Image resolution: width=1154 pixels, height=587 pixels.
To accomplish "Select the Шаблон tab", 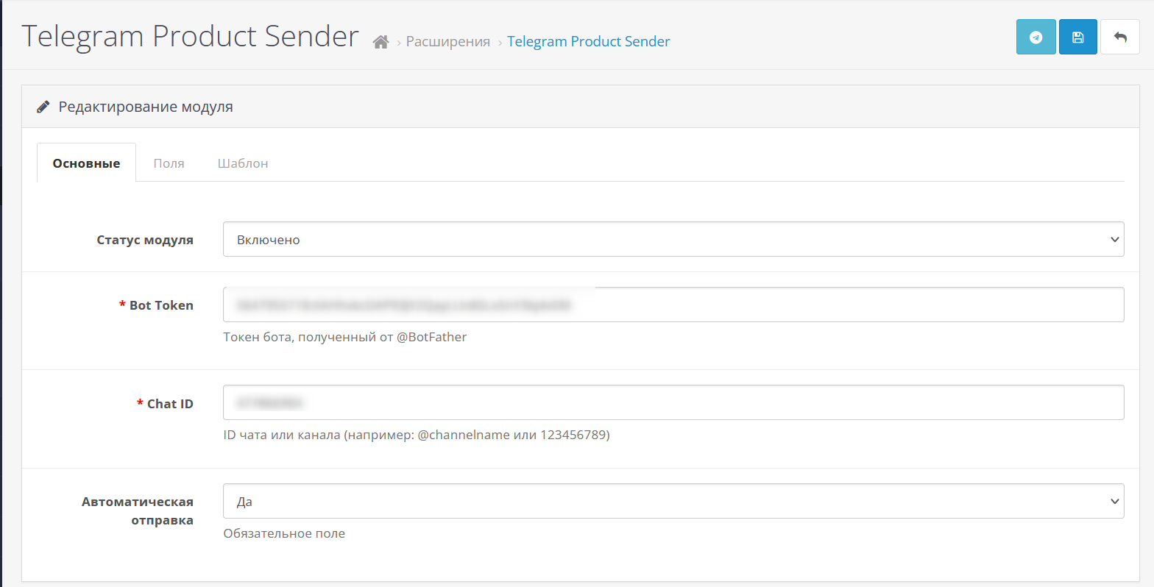I will [243, 163].
